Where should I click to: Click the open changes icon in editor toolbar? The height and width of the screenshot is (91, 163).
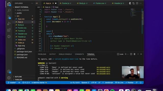[133, 3]
